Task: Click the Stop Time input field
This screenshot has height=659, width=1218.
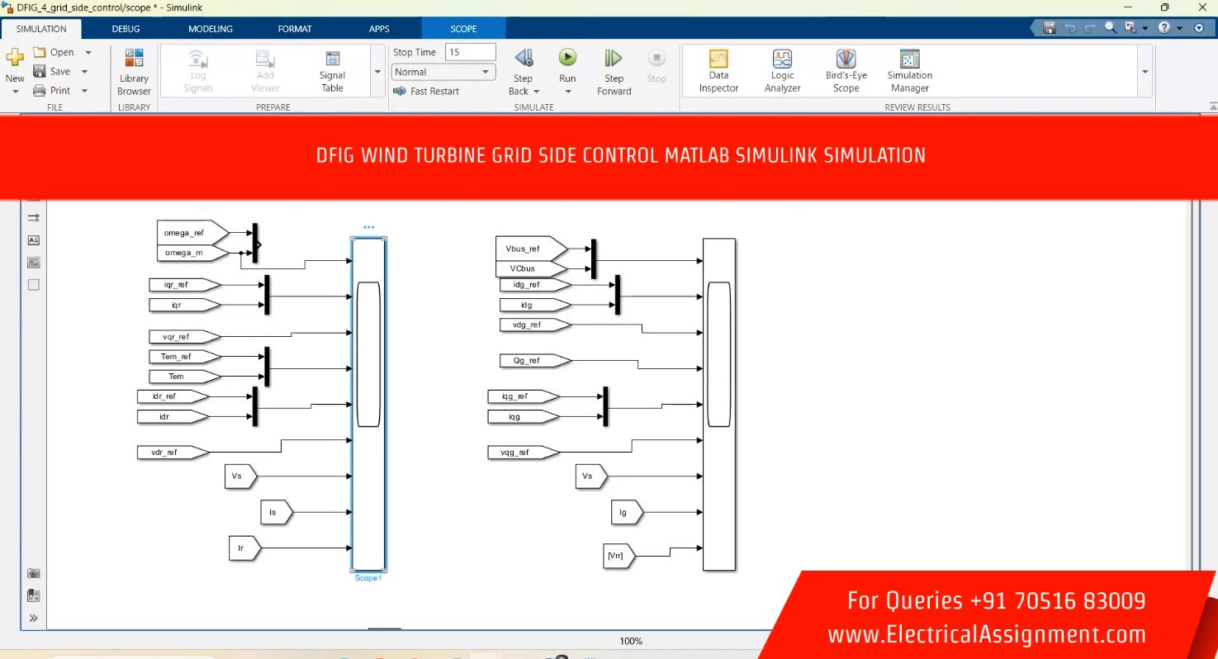Action: click(x=470, y=52)
